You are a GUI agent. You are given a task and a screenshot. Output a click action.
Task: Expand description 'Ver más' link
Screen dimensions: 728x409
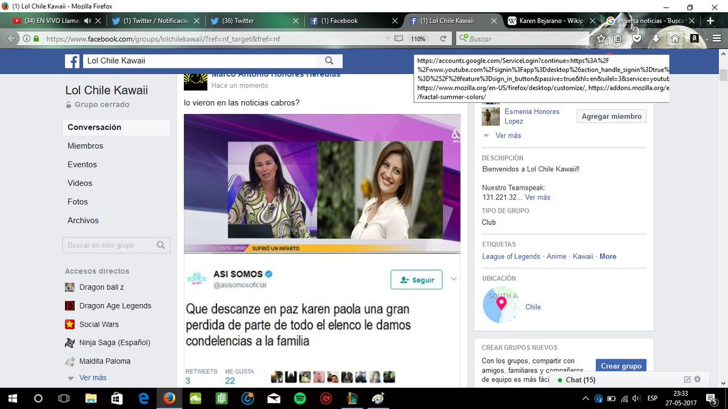pos(538,198)
